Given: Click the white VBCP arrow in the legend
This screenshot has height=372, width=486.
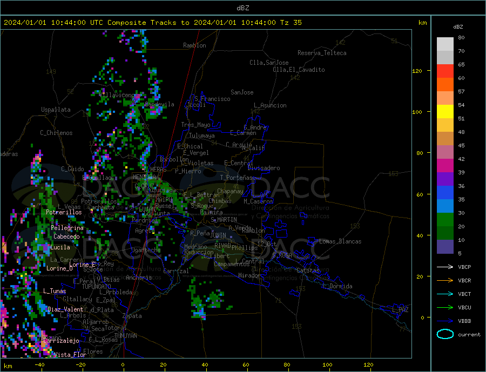Looking at the screenshot, I should (445, 267).
